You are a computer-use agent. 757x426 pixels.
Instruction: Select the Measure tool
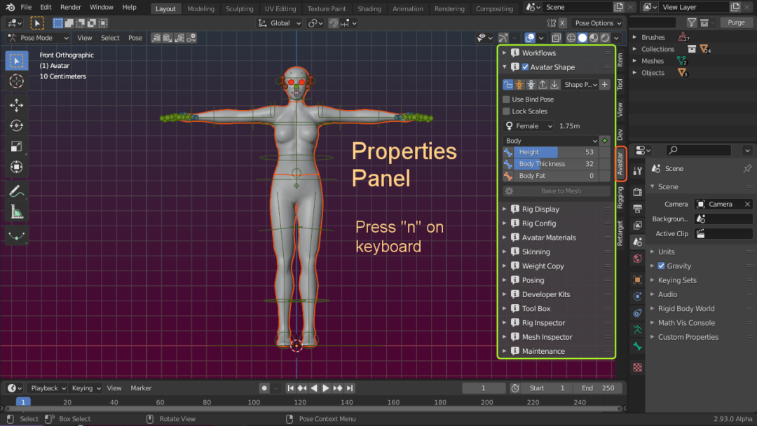16,212
